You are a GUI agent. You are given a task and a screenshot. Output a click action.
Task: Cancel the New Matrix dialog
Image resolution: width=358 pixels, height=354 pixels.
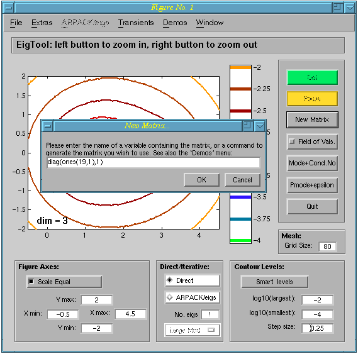tap(242, 180)
